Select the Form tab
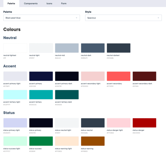Screen dimensions: 166x158 point(64,4)
